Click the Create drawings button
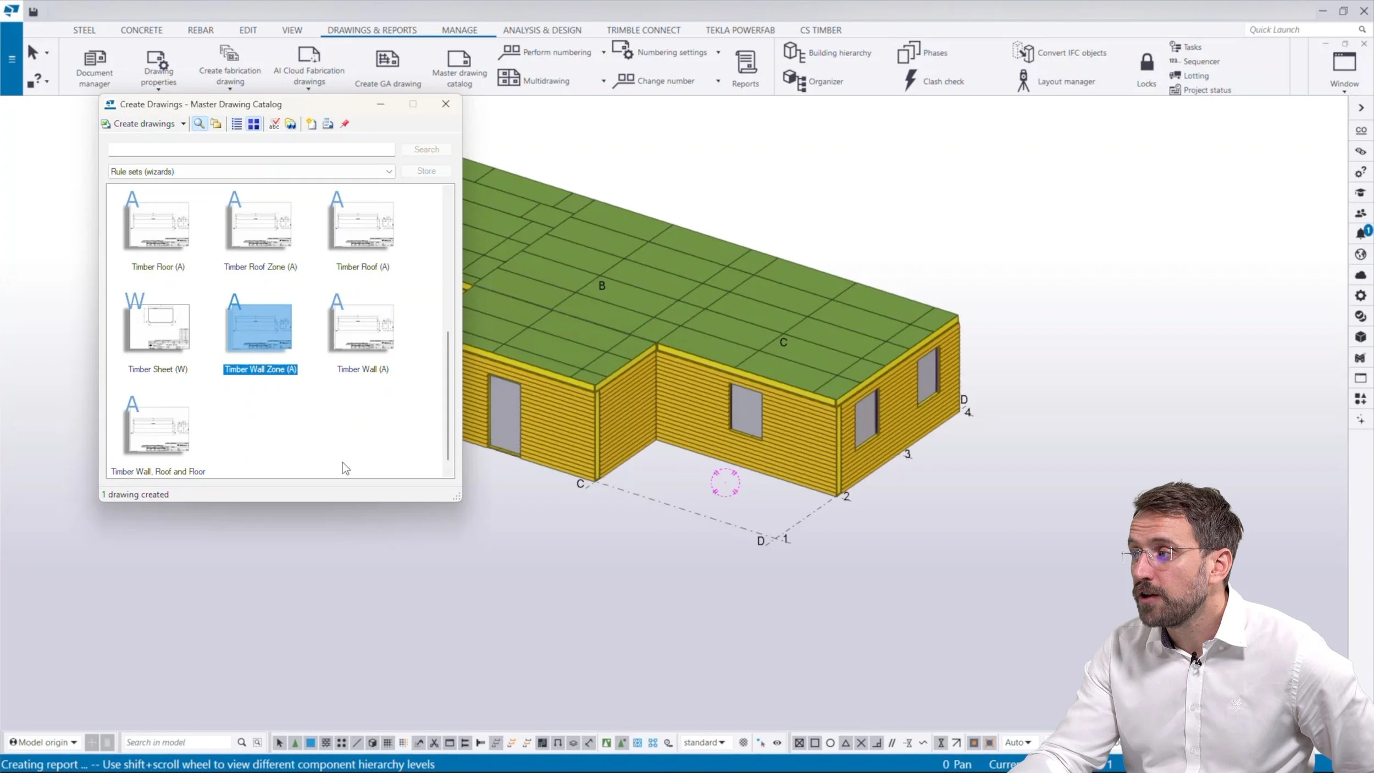This screenshot has height=773, width=1374. tap(138, 124)
